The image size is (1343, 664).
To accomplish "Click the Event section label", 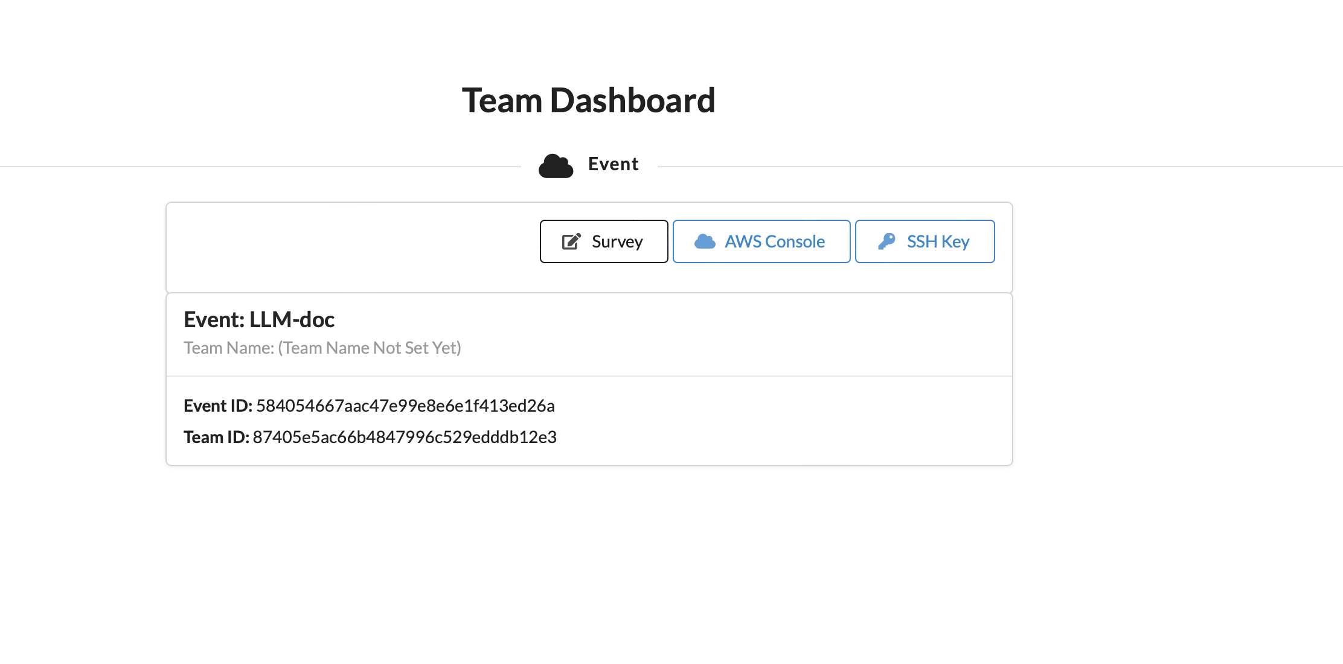I will [x=613, y=164].
